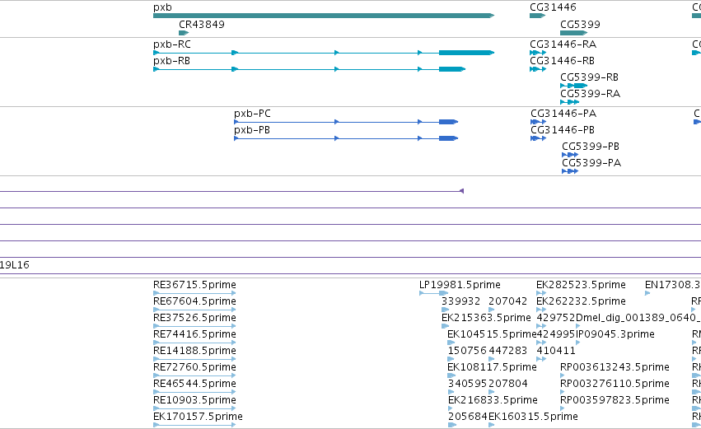The image size is (701, 429).
Task: Open the CG31446-PA protein label
Action: click(x=563, y=114)
